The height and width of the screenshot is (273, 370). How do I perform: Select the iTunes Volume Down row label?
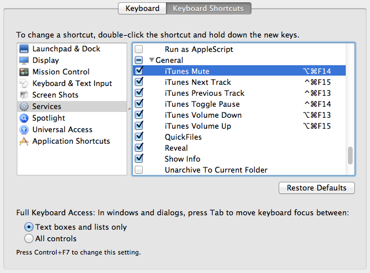[x=203, y=115]
